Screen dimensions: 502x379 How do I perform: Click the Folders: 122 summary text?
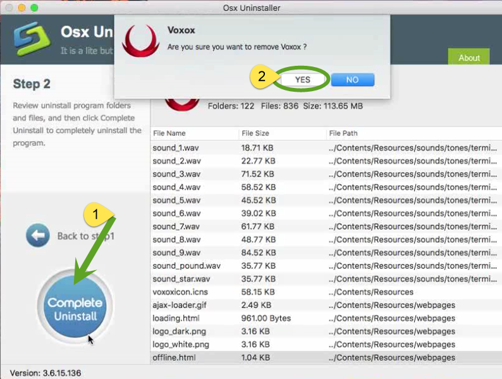[x=231, y=106]
